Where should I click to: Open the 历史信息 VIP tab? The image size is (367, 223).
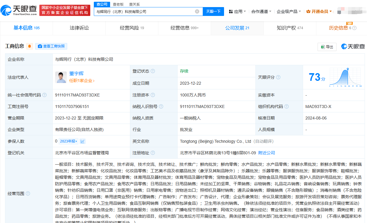point(342,28)
